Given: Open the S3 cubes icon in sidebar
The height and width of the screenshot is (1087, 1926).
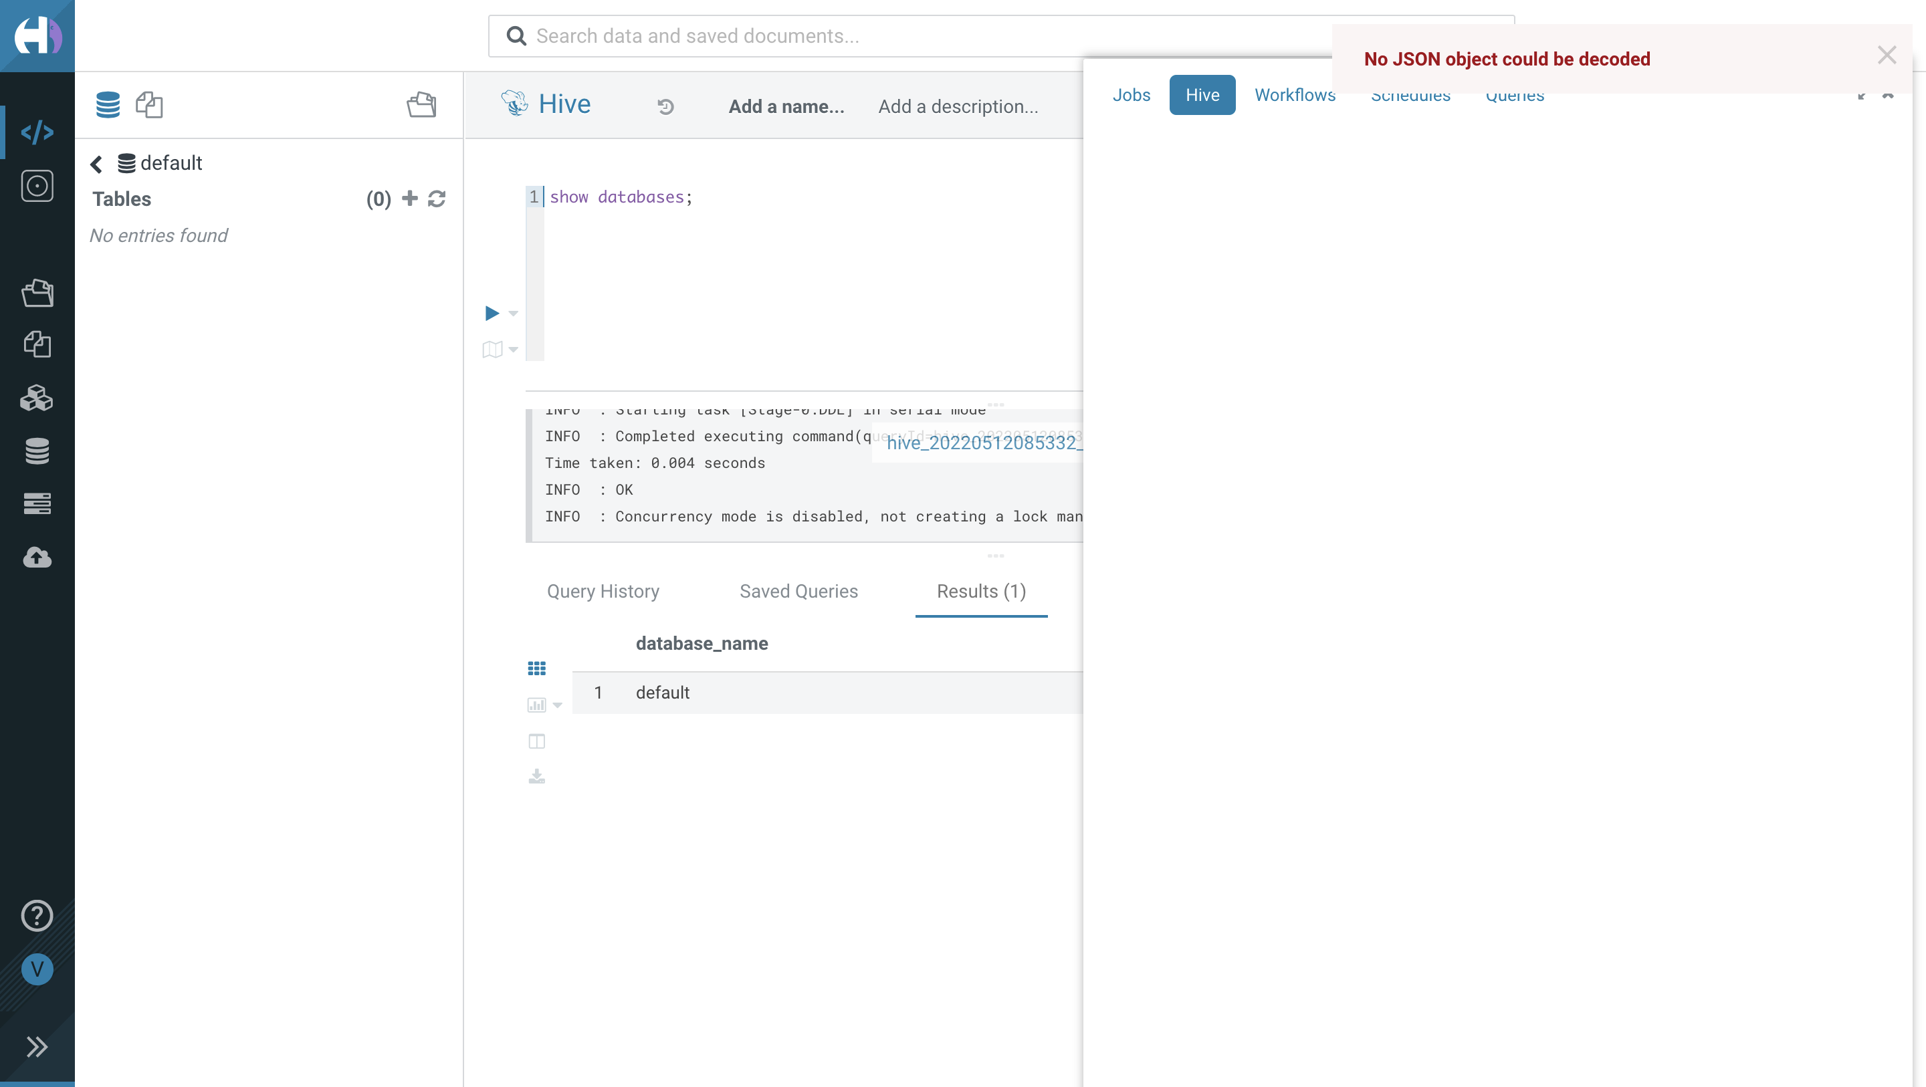Looking at the screenshot, I should [x=37, y=398].
